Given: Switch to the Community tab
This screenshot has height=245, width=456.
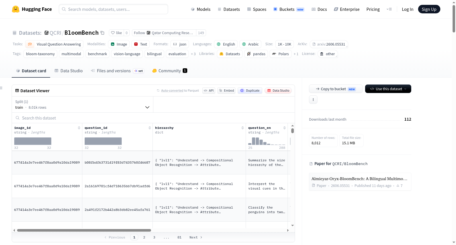Looking at the screenshot, I should pyautogui.click(x=170, y=71).
